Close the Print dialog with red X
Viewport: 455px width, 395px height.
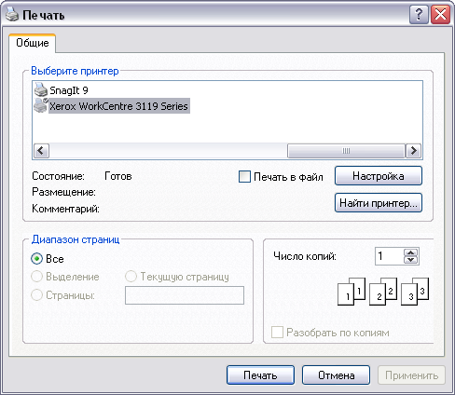click(x=440, y=14)
